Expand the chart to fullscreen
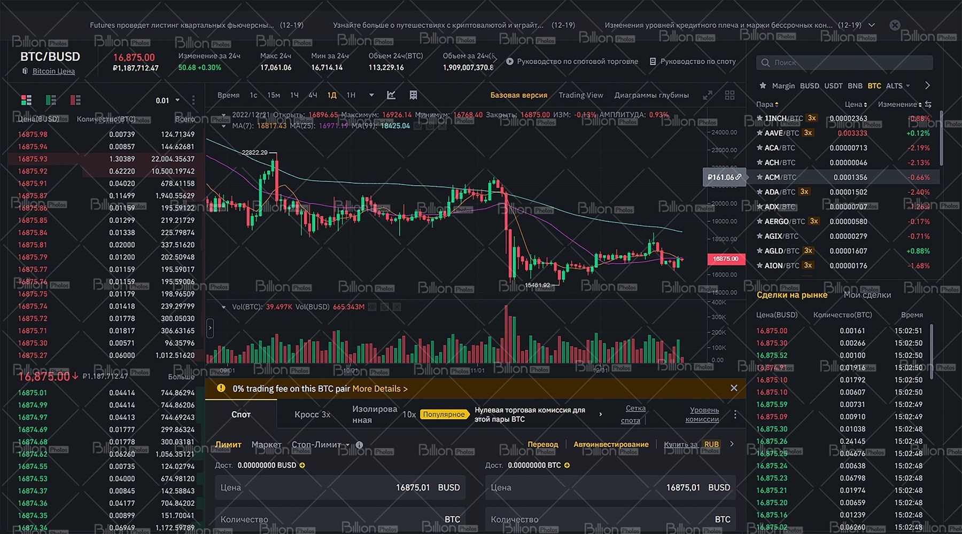 coord(708,95)
